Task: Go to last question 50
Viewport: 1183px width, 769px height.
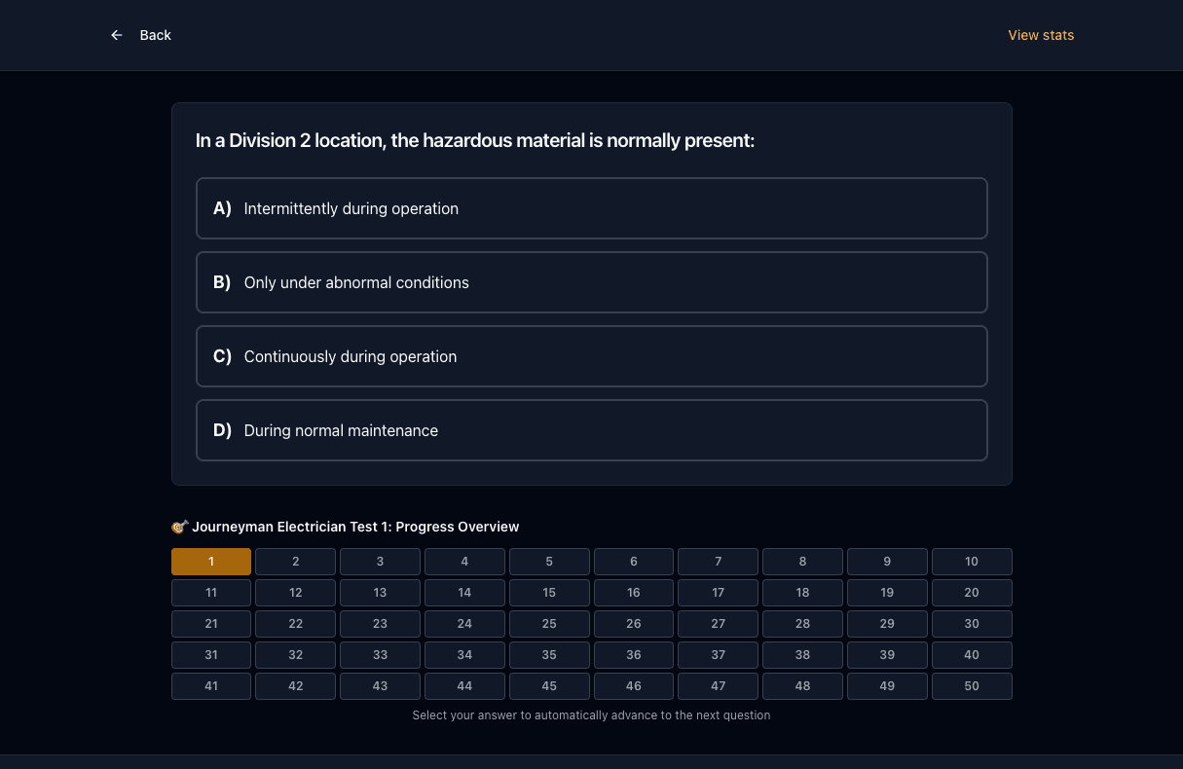Action: [x=972, y=686]
